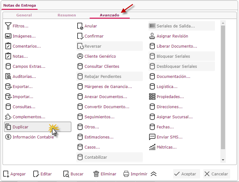Select the Cliente Genérico person icon

(80, 56)
